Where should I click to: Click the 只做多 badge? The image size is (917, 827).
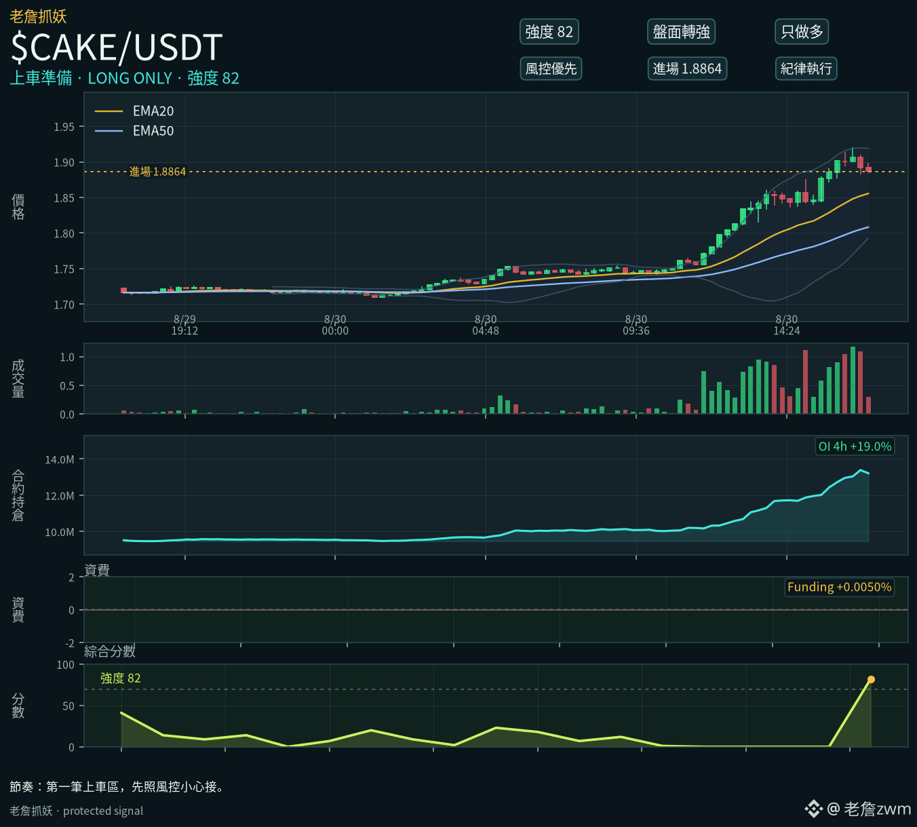(802, 32)
